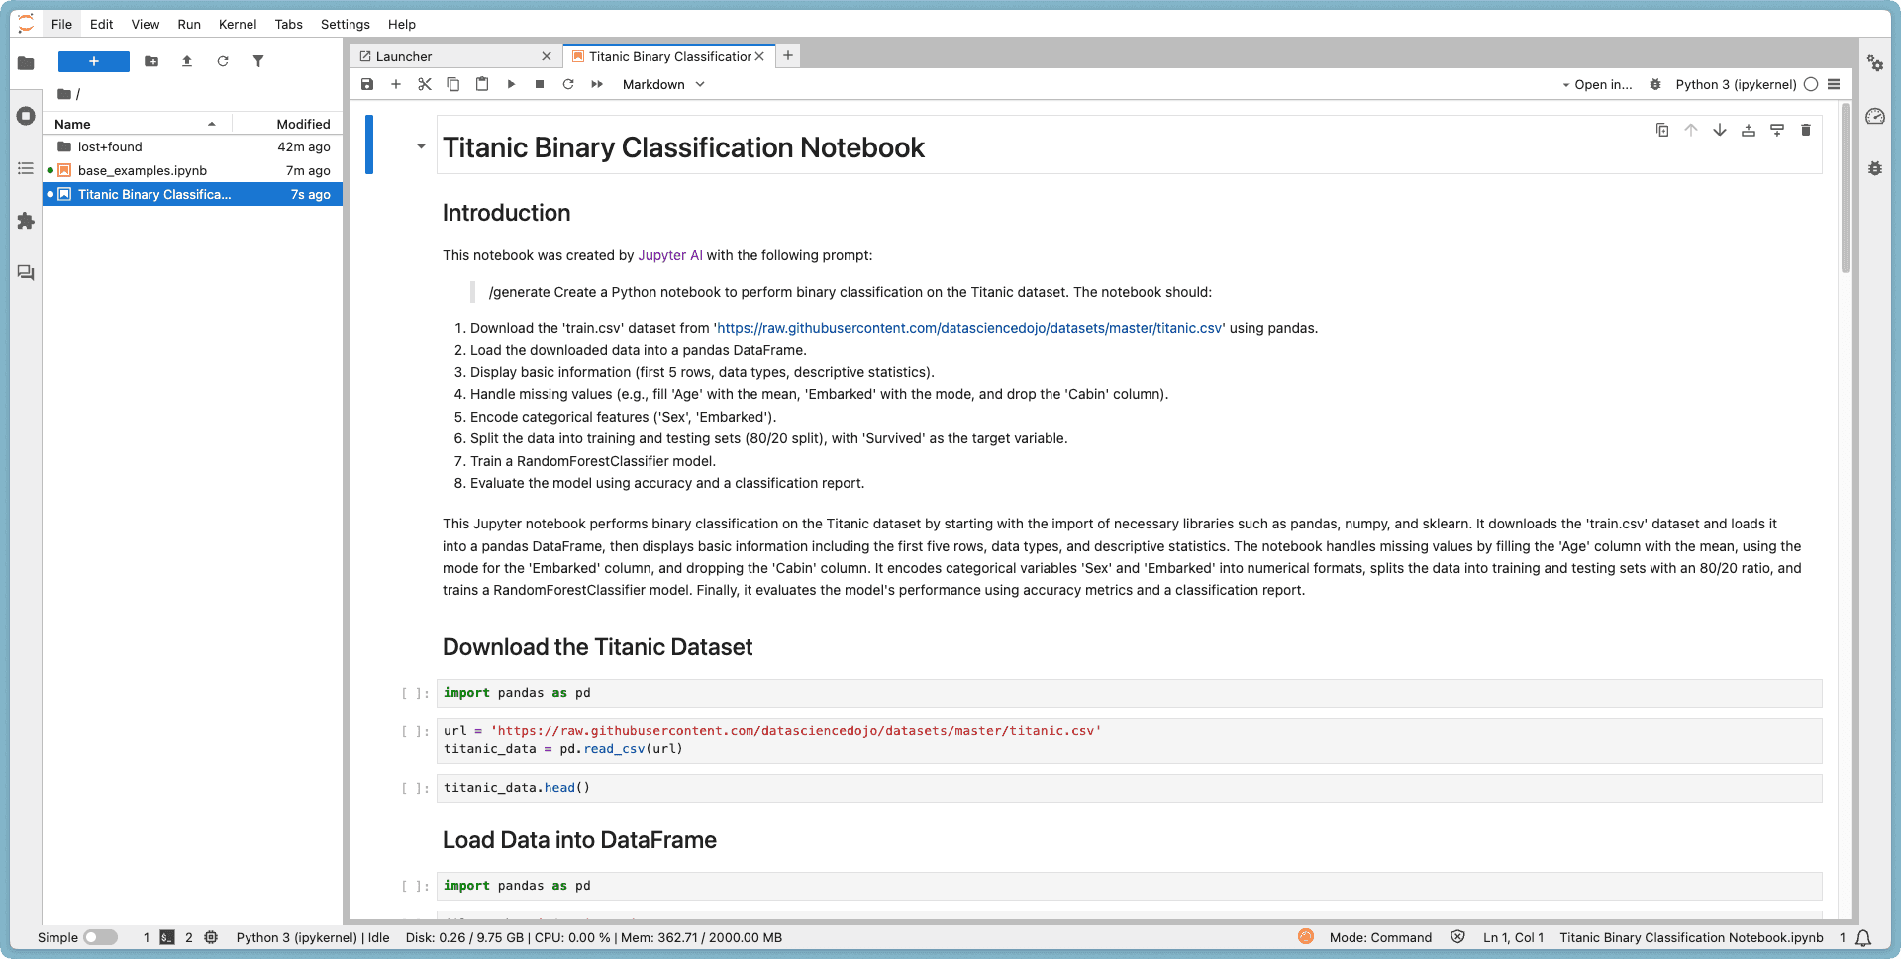Insert a cell below using cell toolbar
The width and height of the screenshot is (1901, 959).
(1777, 130)
